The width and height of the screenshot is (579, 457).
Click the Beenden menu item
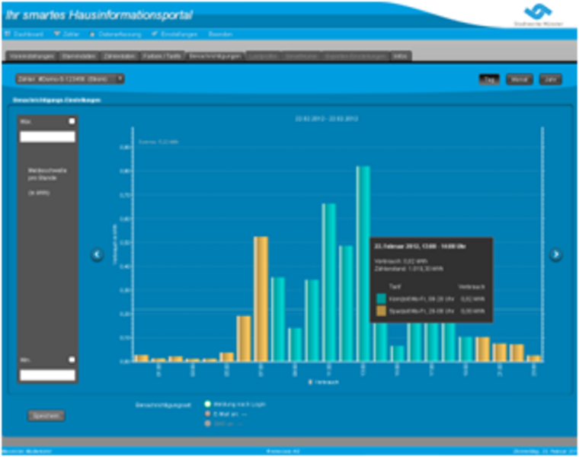coord(220,34)
